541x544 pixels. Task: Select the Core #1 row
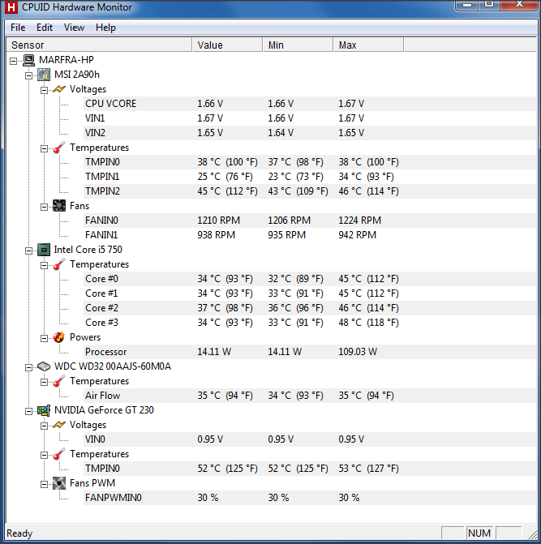pos(310,293)
